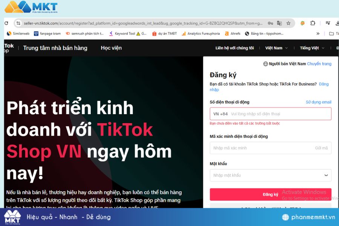Image resolution: width=339 pixels, height=226 pixels.
Task: Open semrush phân tích bookmark
Action: pos(85,34)
